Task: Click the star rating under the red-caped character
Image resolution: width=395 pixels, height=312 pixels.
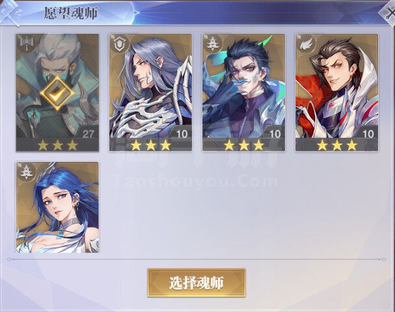Action: click(337, 145)
